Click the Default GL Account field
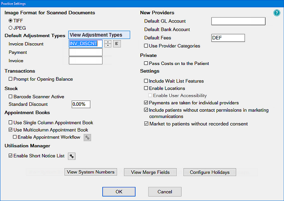The height and width of the screenshot is (201, 284). coord(238,21)
